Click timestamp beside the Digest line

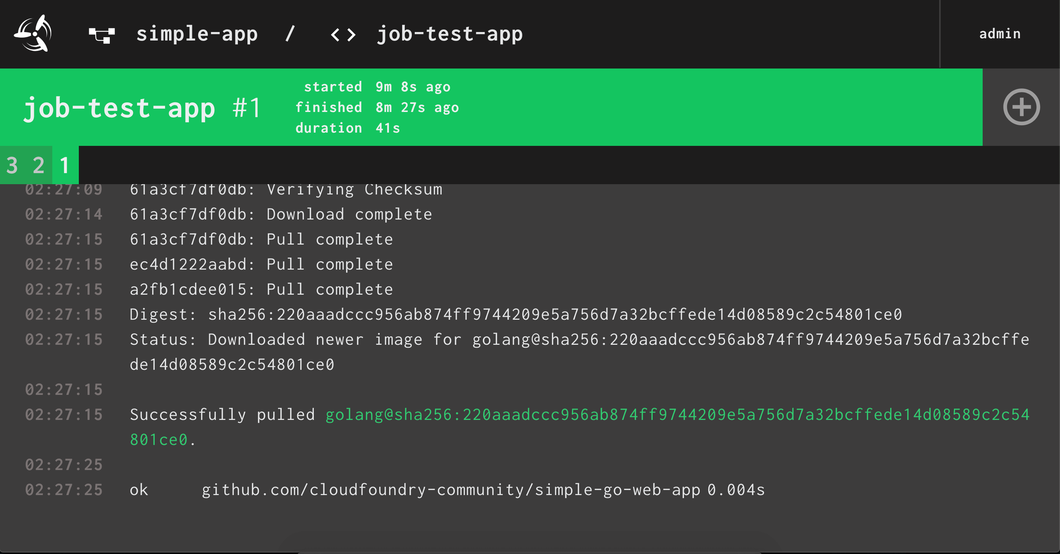point(64,315)
